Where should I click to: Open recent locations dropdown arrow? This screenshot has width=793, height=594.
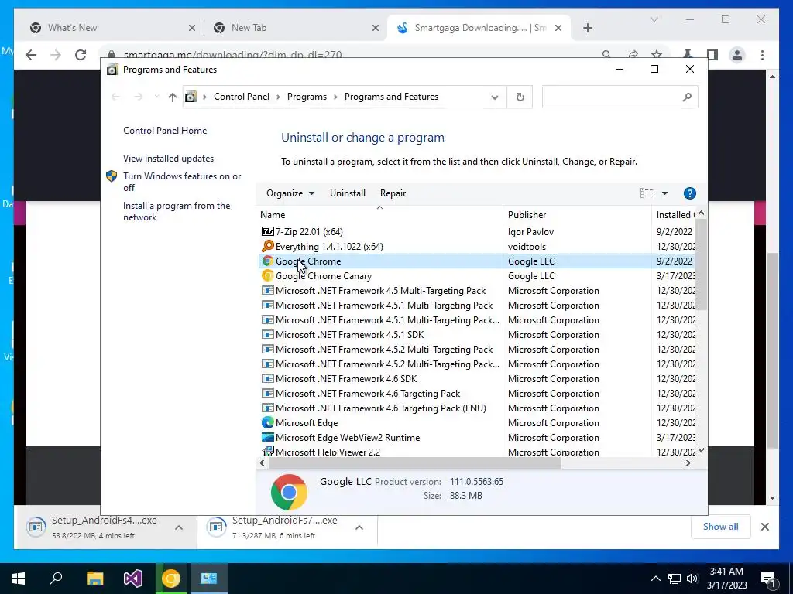[156, 97]
